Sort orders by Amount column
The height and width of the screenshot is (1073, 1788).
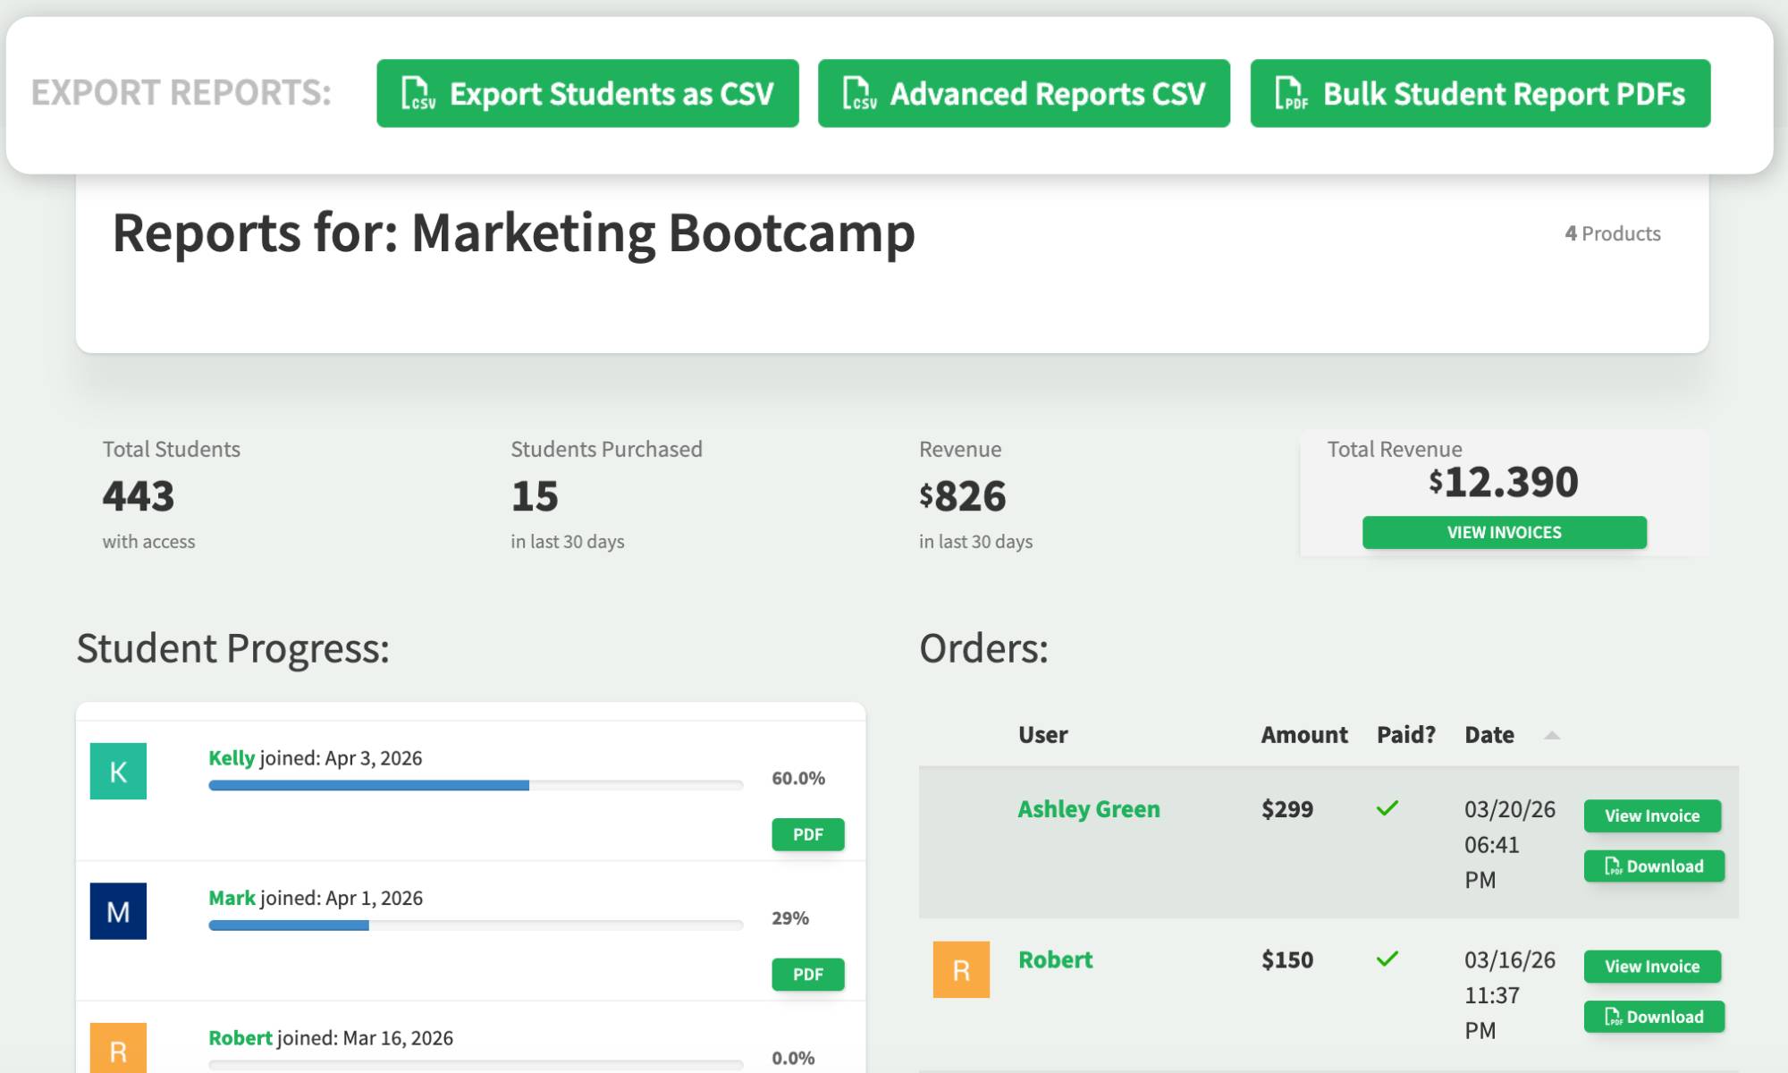tap(1304, 735)
